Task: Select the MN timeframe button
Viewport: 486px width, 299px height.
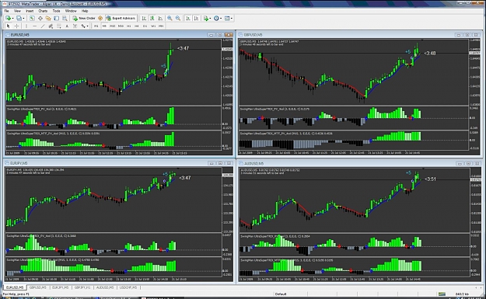Action: point(161,26)
